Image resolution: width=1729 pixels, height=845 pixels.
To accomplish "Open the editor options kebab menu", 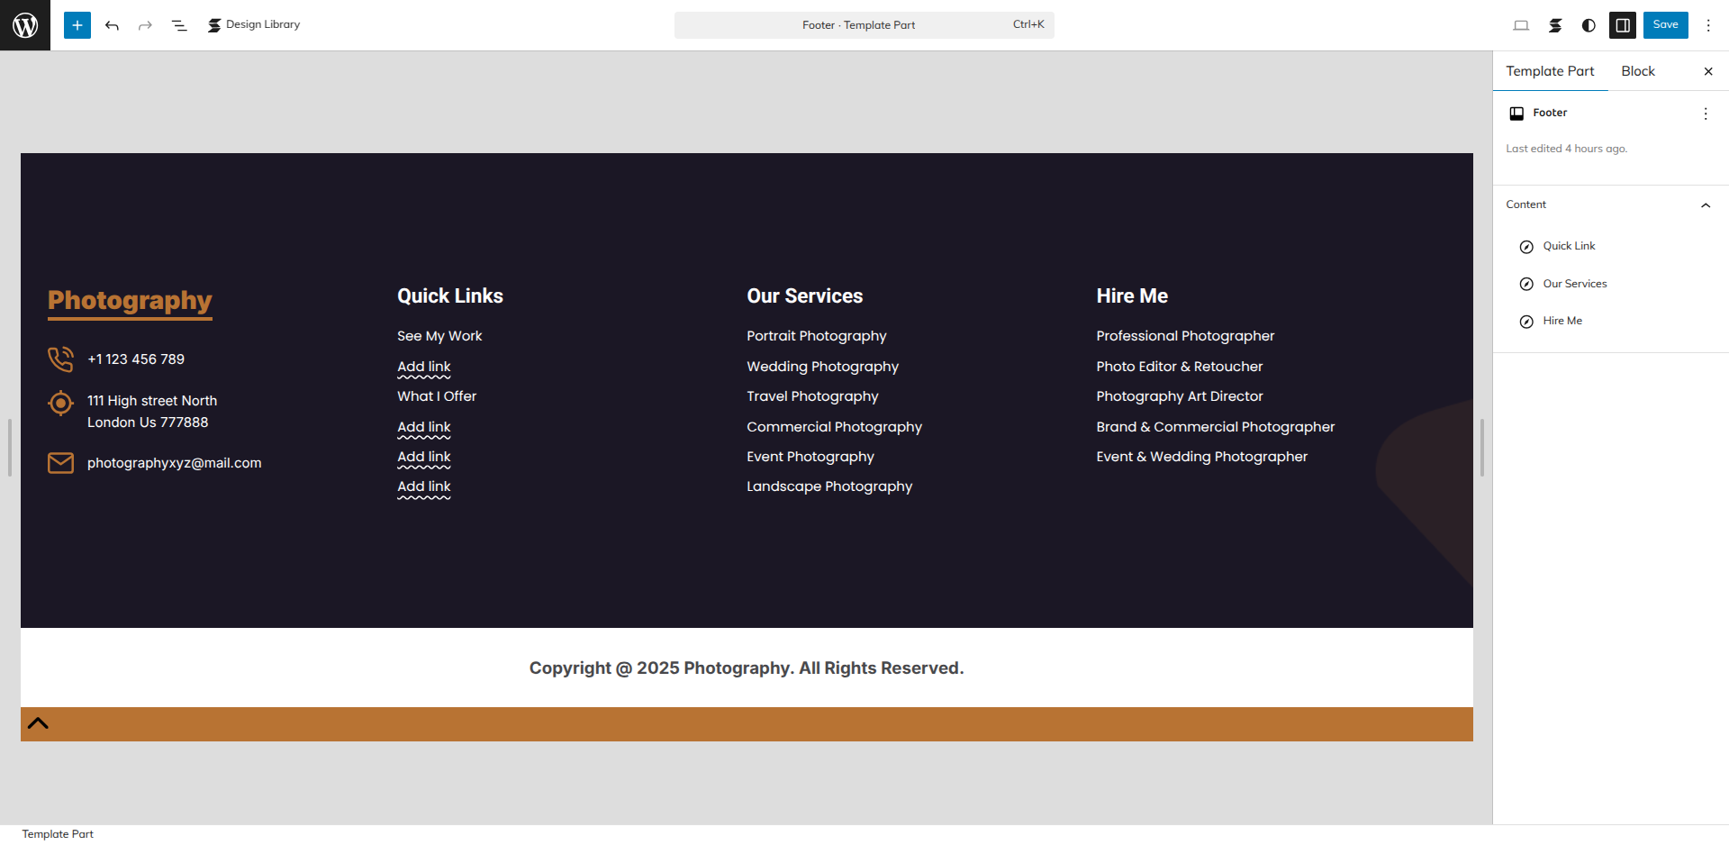I will (x=1708, y=25).
